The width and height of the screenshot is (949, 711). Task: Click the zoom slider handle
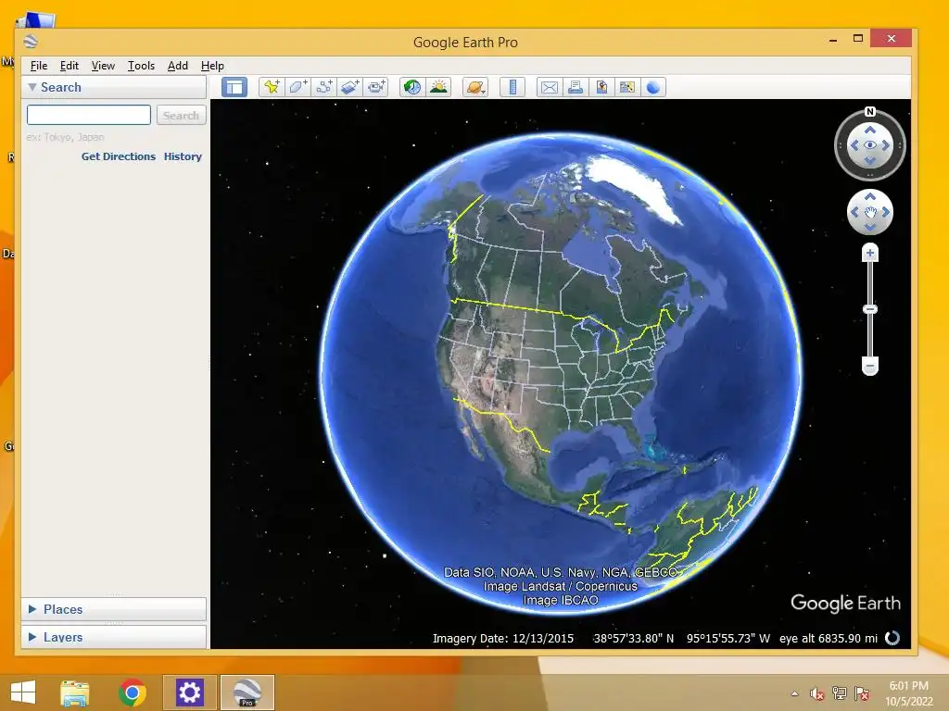click(x=869, y=309)
